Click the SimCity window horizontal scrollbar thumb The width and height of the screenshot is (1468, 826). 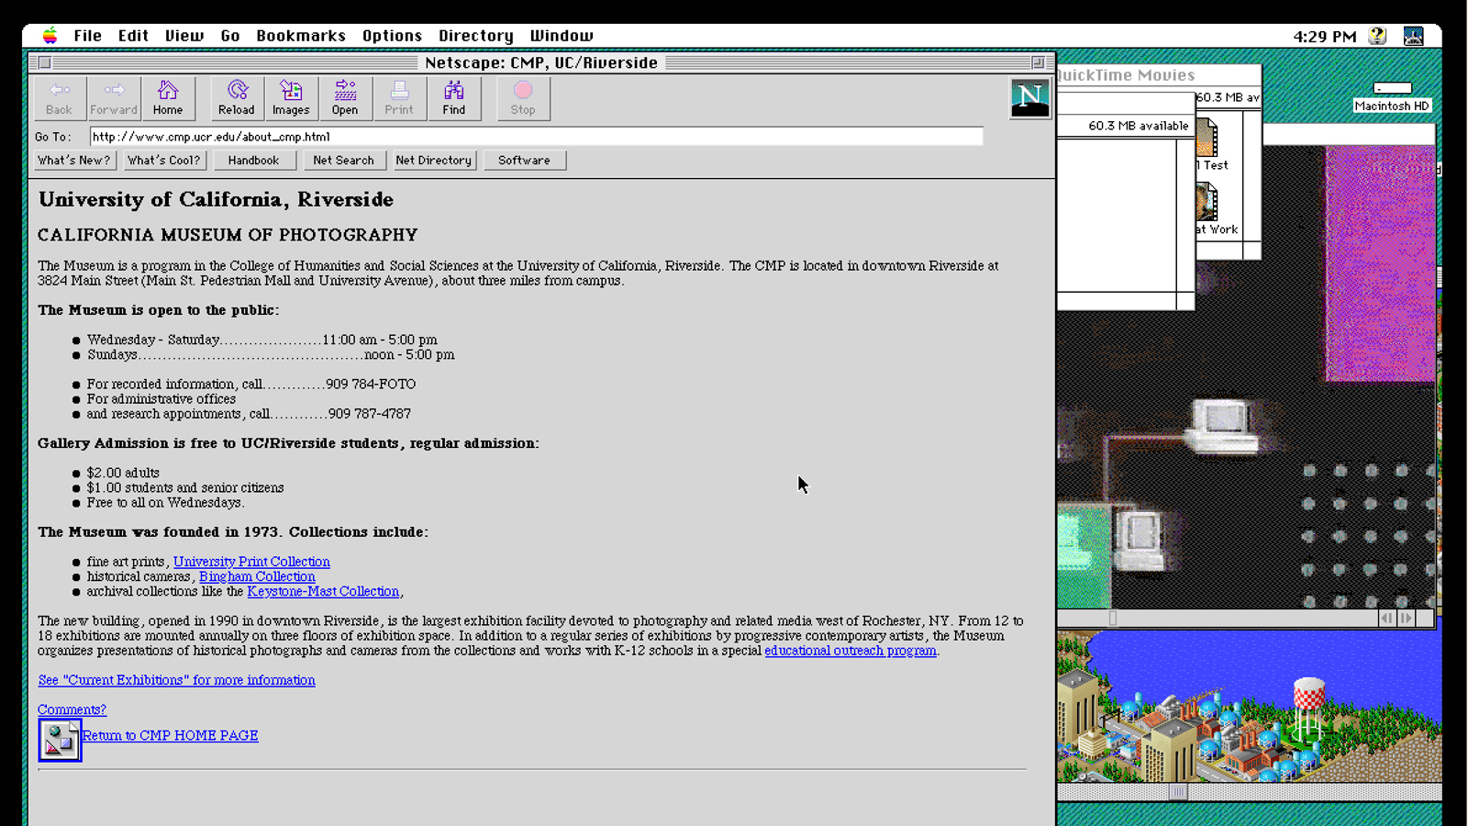coord(1178,792)
